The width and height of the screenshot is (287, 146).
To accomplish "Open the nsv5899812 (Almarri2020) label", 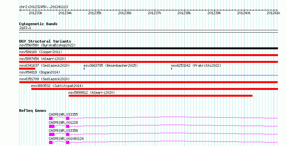I will pos(92,92).
